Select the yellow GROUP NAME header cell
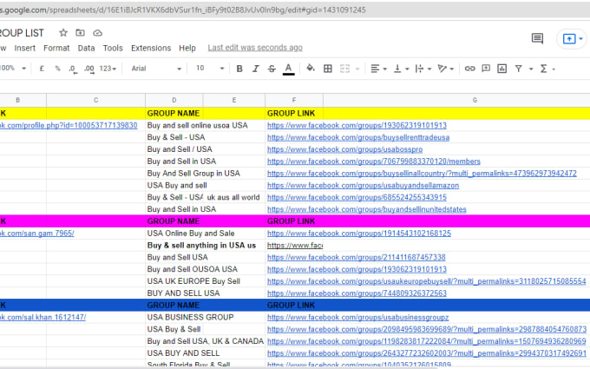This screenshot has height=369, width=590. point(174,114)
